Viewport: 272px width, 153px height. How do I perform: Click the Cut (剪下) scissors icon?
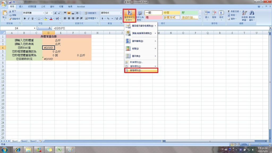pyautogui.click(x=10, y=11)
